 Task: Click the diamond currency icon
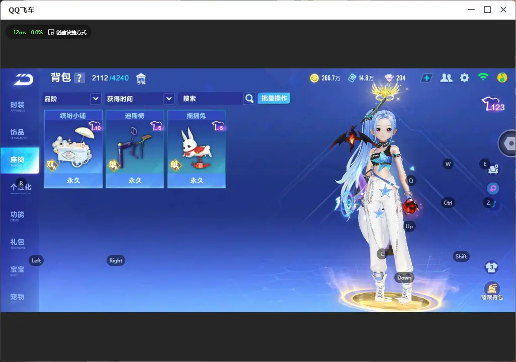coord(389,78)
